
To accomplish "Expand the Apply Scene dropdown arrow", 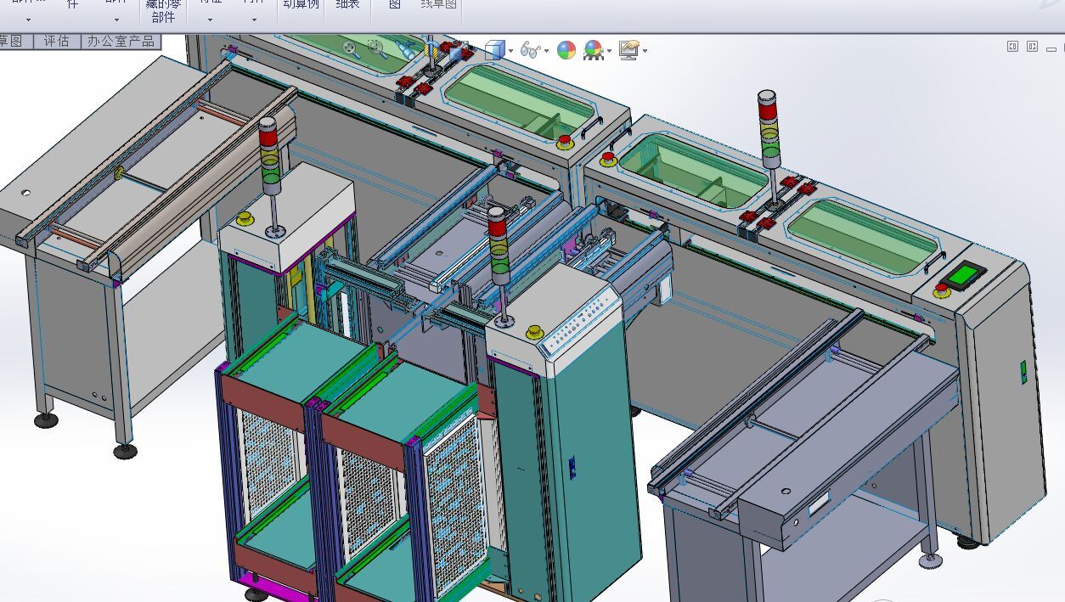I will point(609,52).
